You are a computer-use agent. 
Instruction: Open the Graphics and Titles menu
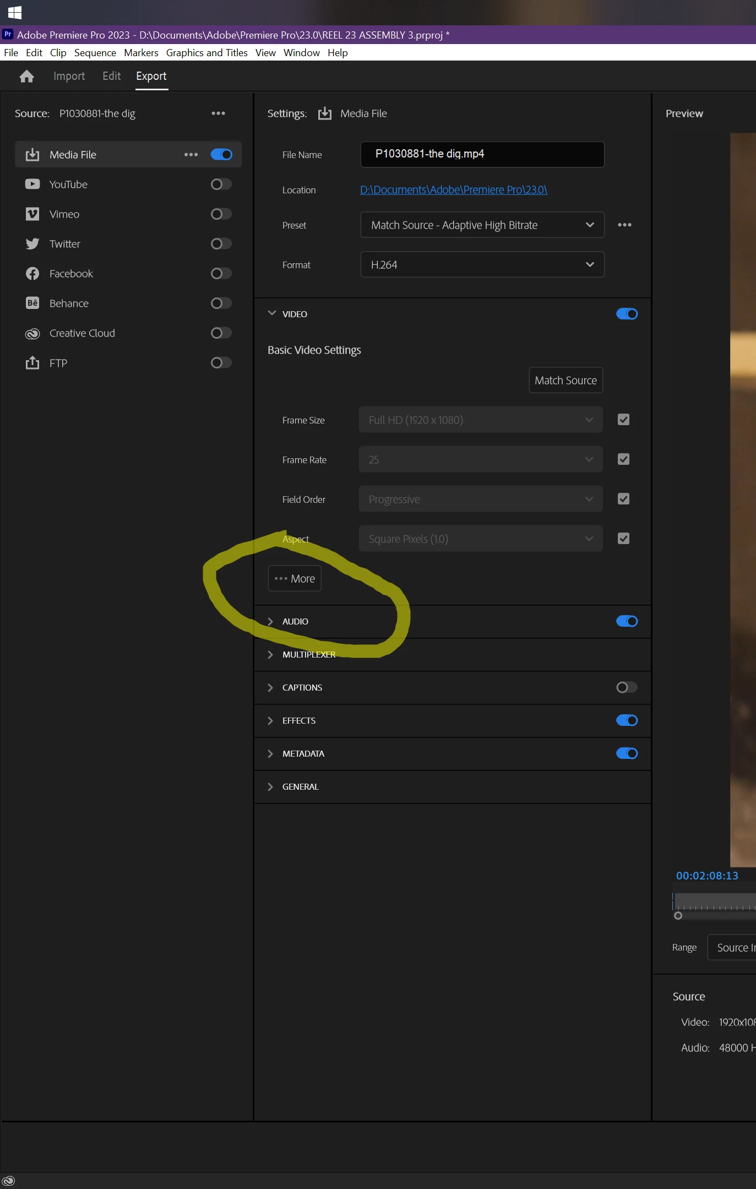pos(207,53)
